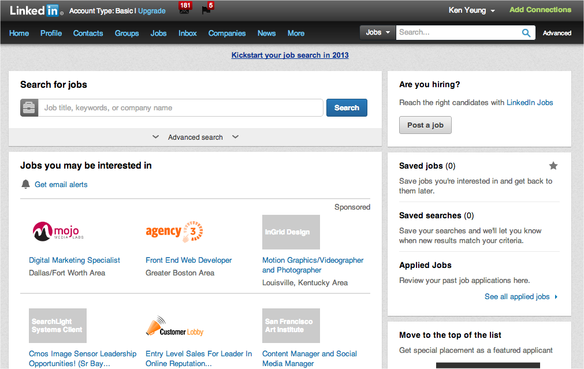The height and width of the screenshot is (369, 584).
Task: Expand Advanced search using left chevron
Action: tap(156, 137)
